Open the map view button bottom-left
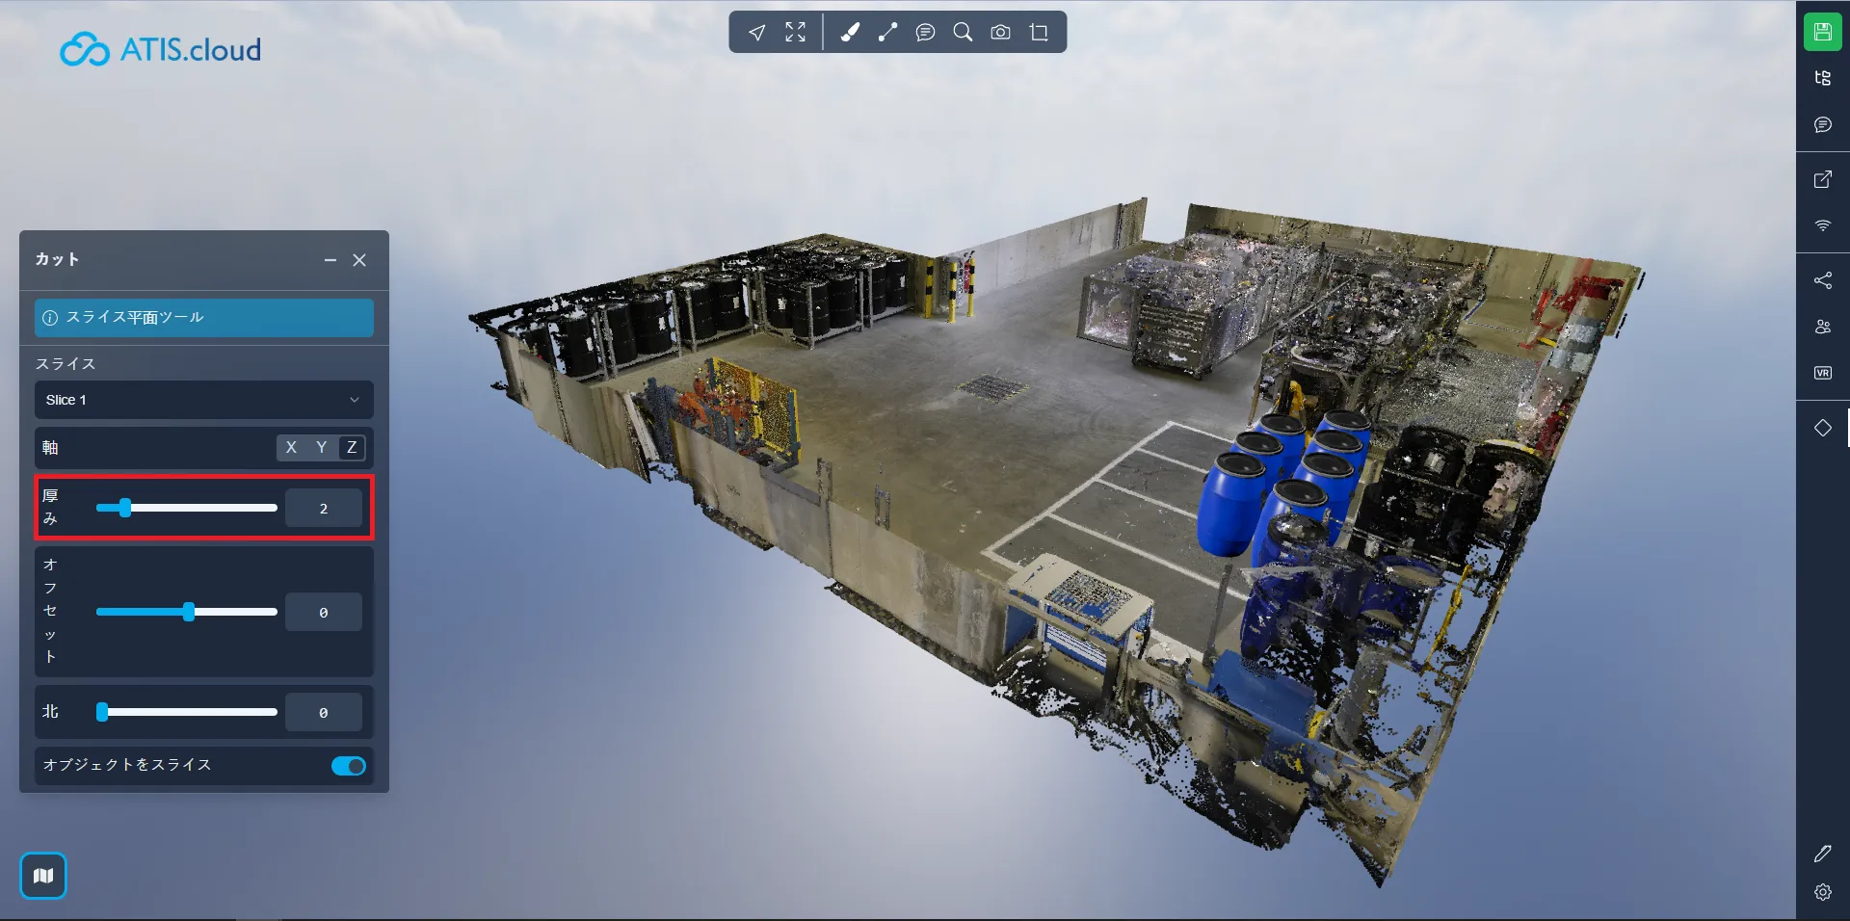1850x921 pixels. (x=43, y=876)
